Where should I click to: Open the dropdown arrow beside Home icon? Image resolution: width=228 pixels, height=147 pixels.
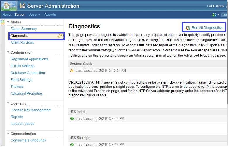14,6
